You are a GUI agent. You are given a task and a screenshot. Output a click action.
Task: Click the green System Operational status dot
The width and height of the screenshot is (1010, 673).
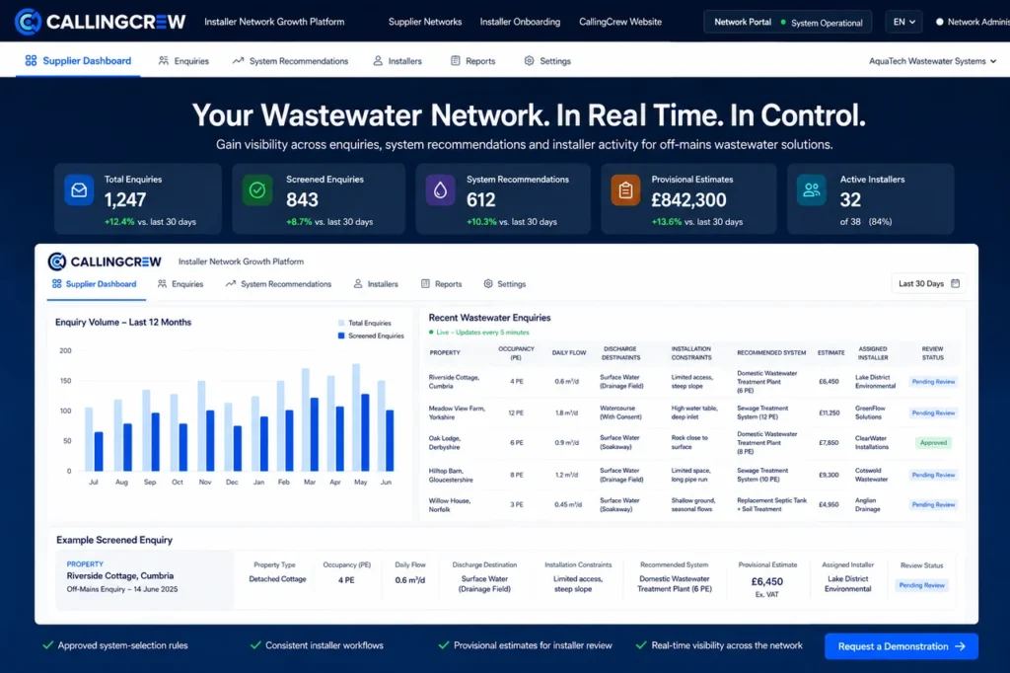(783, 22)
